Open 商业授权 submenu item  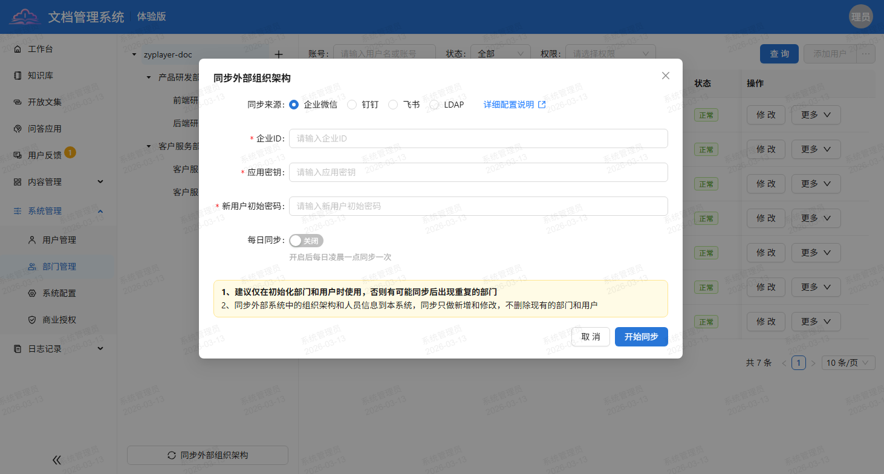pos(59,320)
